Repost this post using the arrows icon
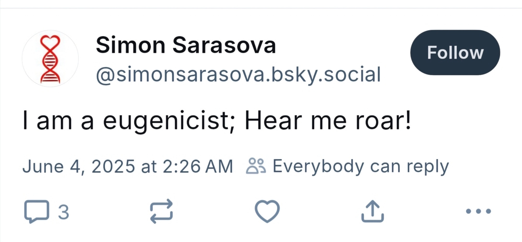 click(161, 211)
